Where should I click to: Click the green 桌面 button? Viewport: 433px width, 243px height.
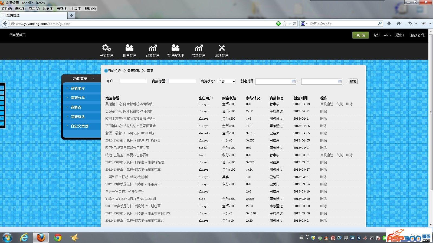click(360, 35)
